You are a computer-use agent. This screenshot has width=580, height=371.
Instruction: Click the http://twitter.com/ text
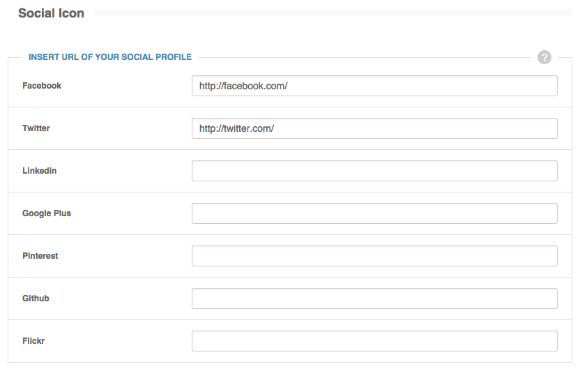tap(236, 128)
